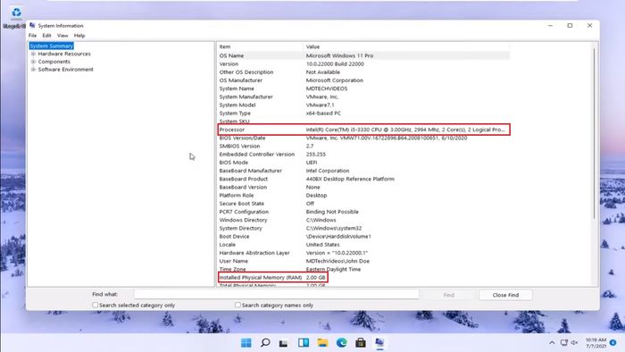Screen dimensions: 625x352
Task: Select the Boot Device row
Action: pyautogui.click(x=363, y=237)
